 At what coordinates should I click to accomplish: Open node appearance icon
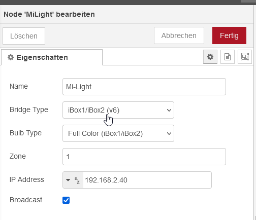tap(245, 57)
